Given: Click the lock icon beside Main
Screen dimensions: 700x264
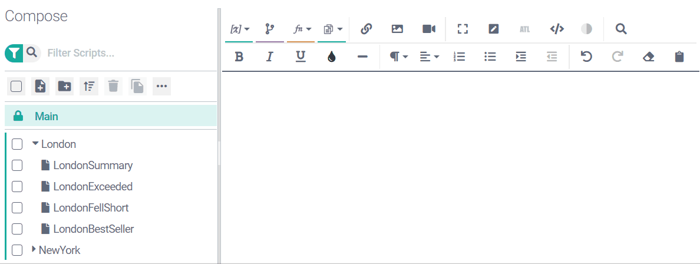Looking at the screenshot, I should (x=18, y=117).
